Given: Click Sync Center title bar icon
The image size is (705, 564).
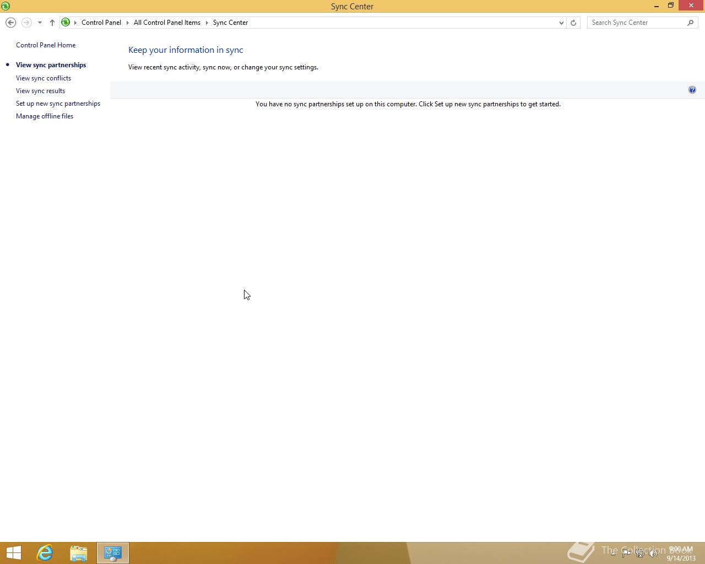Looking at the screenshot, I should click(x=6, y=6).
